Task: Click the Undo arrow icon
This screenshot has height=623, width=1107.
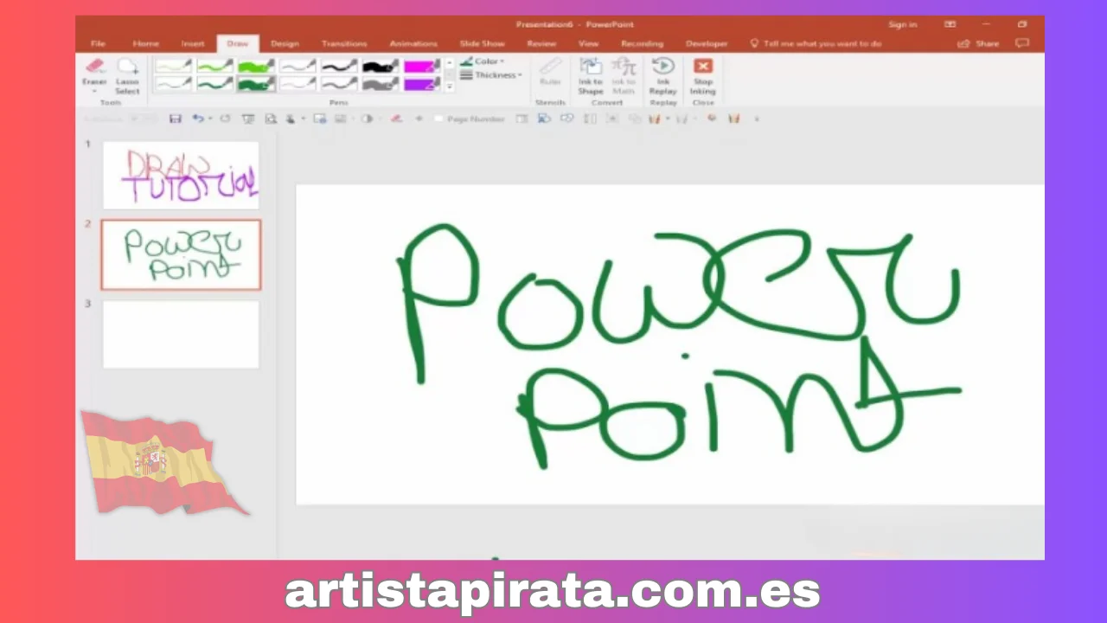Action: [198, 119]
